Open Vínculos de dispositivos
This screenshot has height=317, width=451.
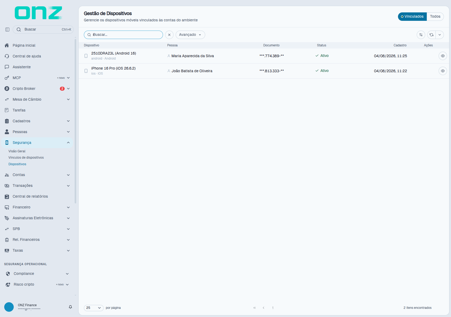click(26, 158)
